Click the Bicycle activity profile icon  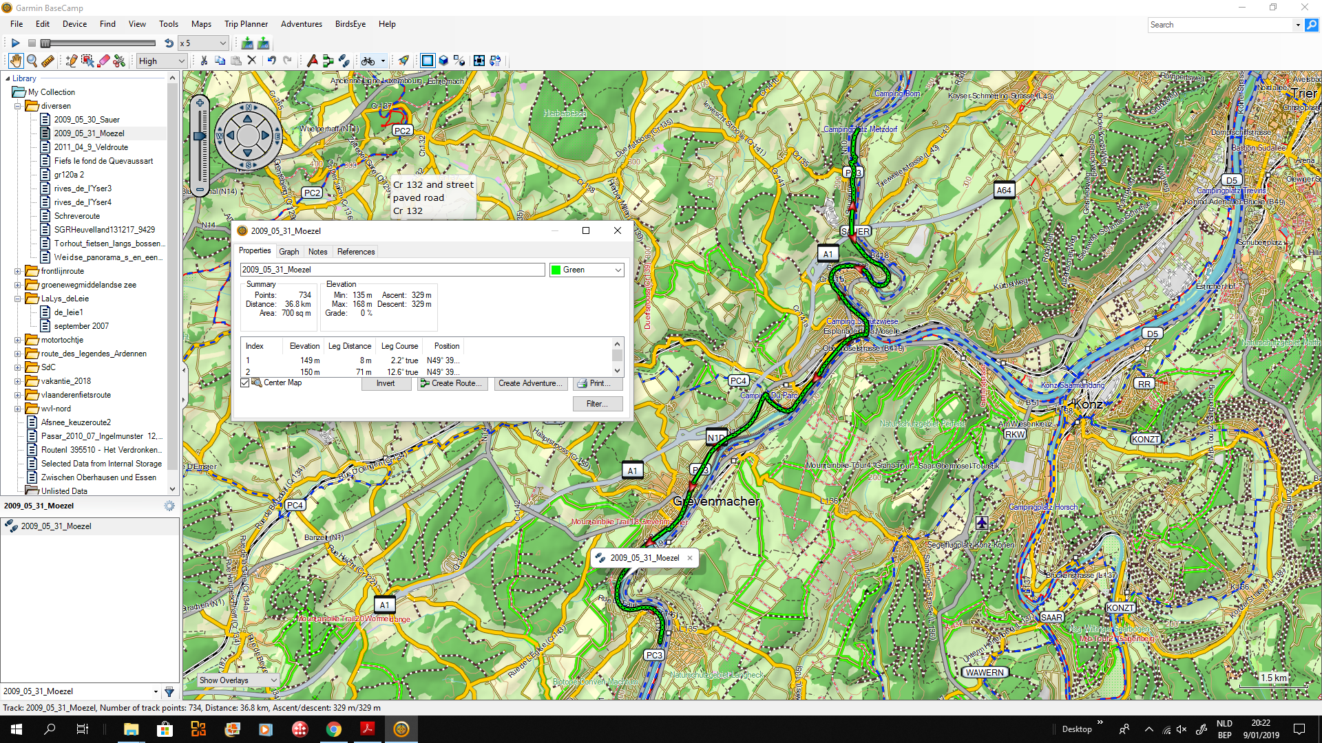368,61
